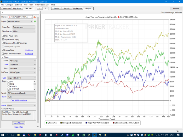The height and width of the screenshot is (137, 183).
Task: Click the NVIDIA icon in the system tray
Action: point(152,135)
